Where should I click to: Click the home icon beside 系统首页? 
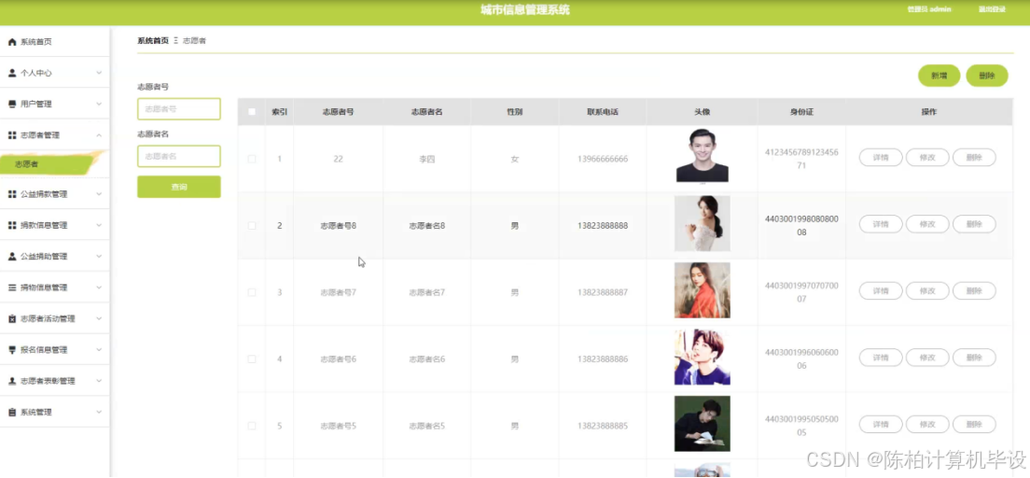12,42
